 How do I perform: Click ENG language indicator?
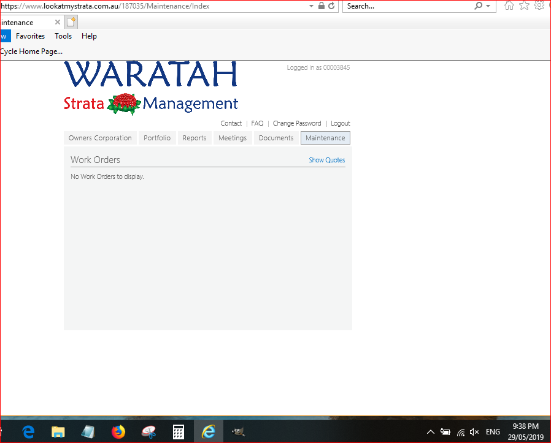493,432
